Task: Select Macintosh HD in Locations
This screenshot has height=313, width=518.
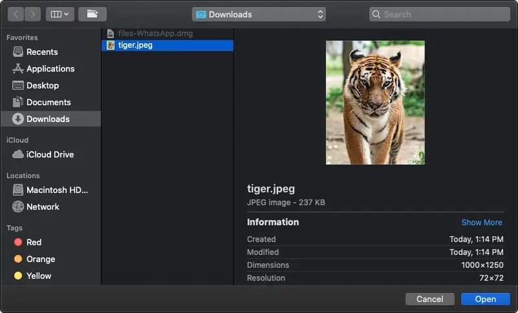Action: (x=50, y=190)
